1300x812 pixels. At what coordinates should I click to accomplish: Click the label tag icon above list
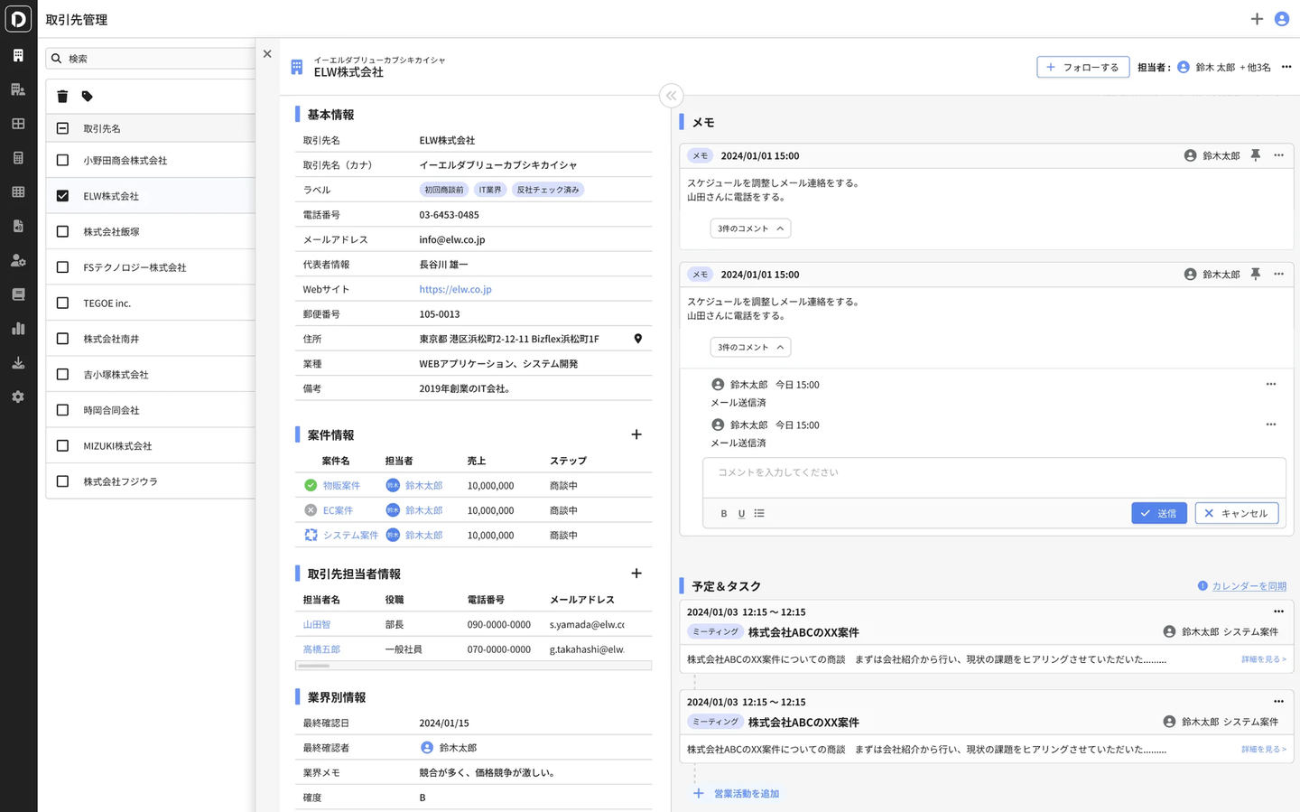pyautogui.click(x=87, y=97)
